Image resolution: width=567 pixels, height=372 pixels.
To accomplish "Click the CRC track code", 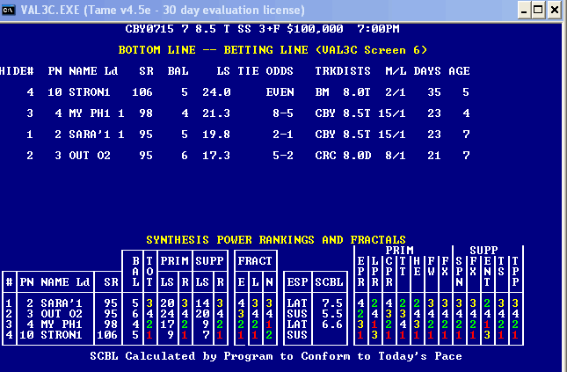I will click(x=325, y=156).
